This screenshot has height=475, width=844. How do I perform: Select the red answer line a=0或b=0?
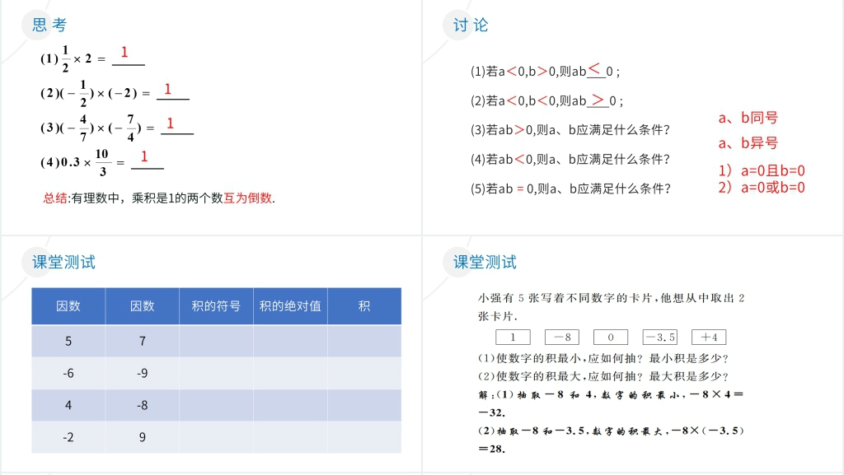click(x=761, y=188)
